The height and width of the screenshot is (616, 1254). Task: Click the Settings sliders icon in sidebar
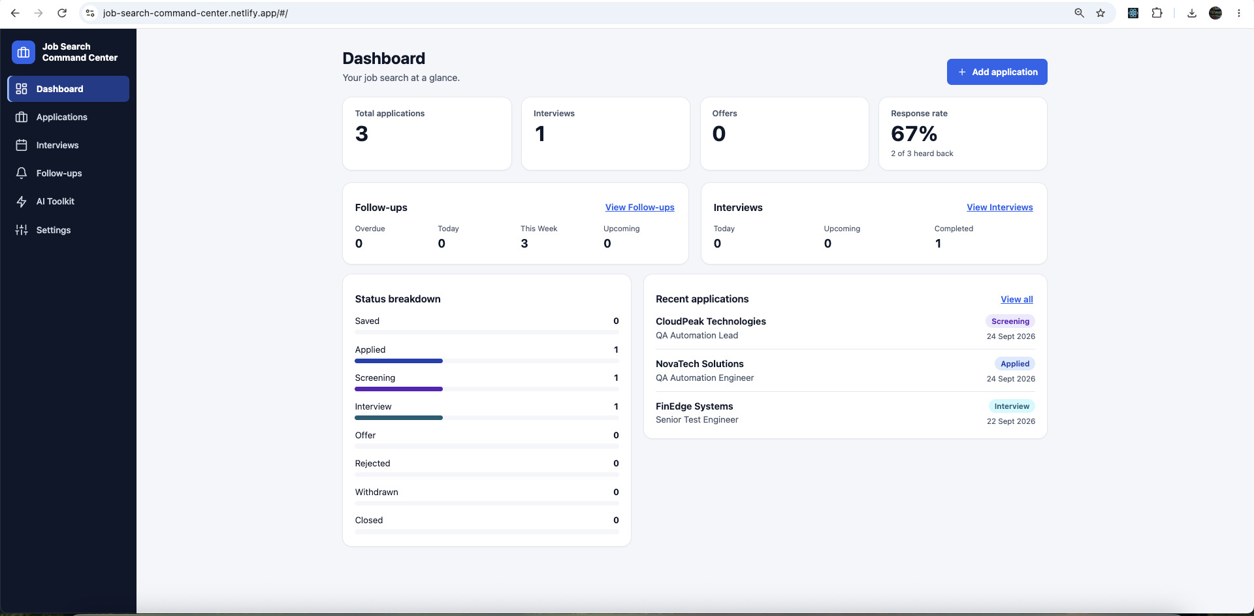click(22, 230)
